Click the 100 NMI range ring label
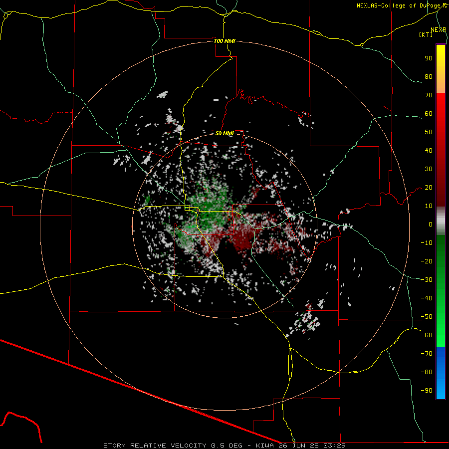Viewport: 449px width, 449px height. (x=224, y=41)
